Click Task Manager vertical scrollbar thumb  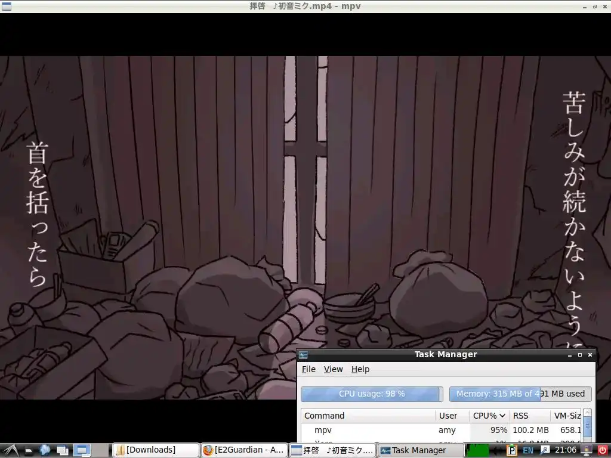[587, 426]
